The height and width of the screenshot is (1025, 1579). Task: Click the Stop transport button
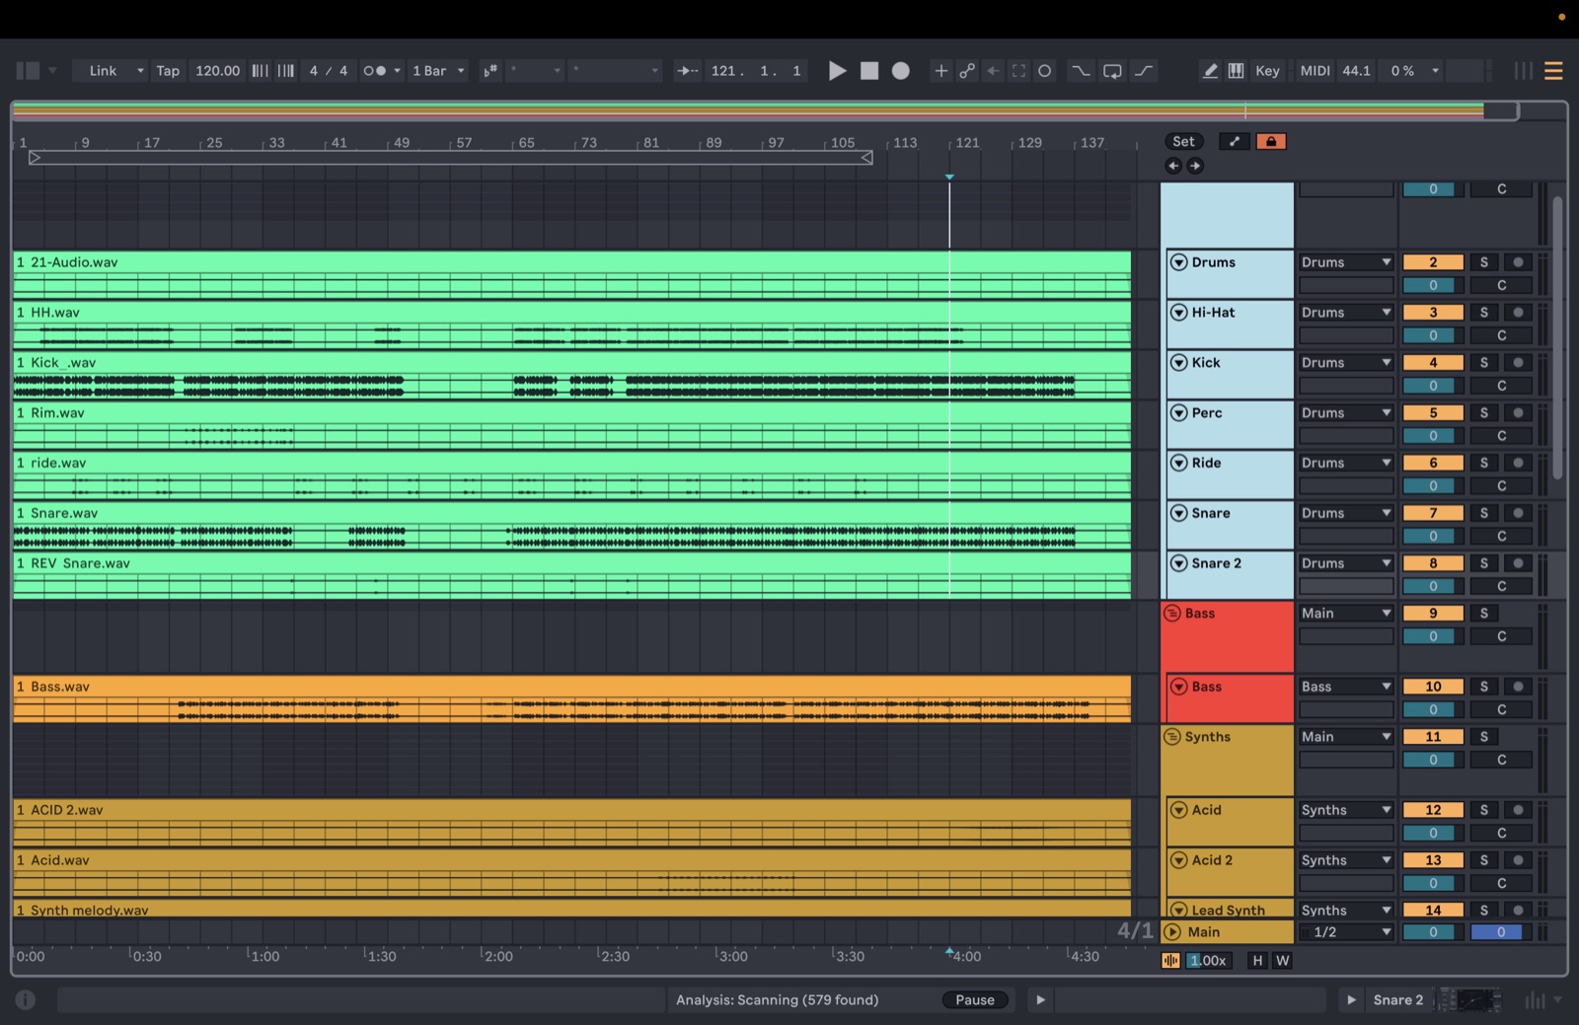[869, 70]
